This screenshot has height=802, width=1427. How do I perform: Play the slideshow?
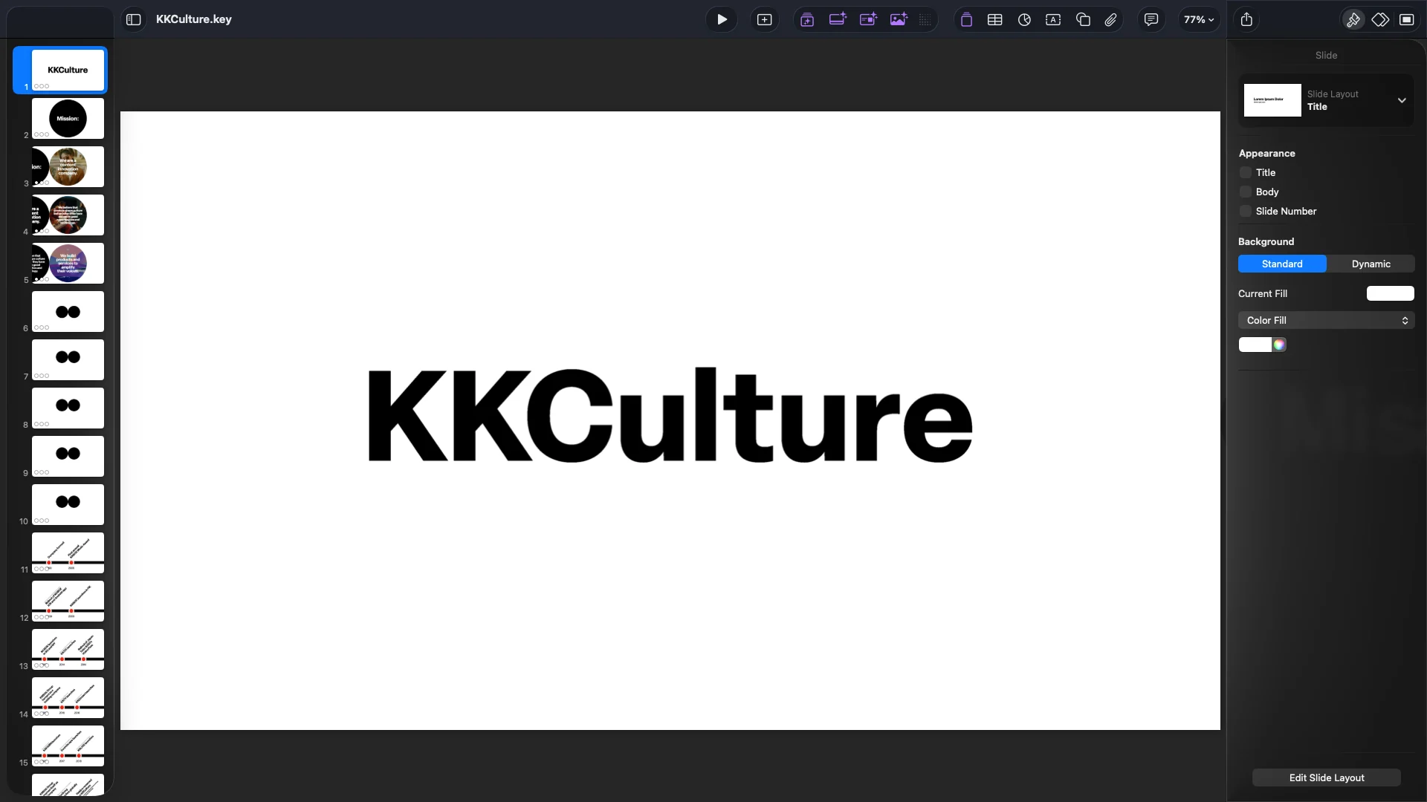coord(722,20)
